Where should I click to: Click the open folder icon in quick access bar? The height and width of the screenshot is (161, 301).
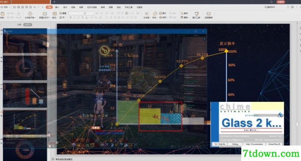[x=15, y=7]
